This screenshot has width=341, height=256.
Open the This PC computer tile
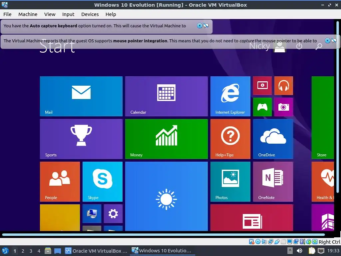(92, 214)
